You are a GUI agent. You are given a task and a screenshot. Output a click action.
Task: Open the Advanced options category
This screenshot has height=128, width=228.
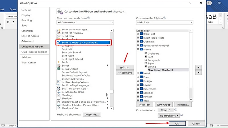pos(27,41)
